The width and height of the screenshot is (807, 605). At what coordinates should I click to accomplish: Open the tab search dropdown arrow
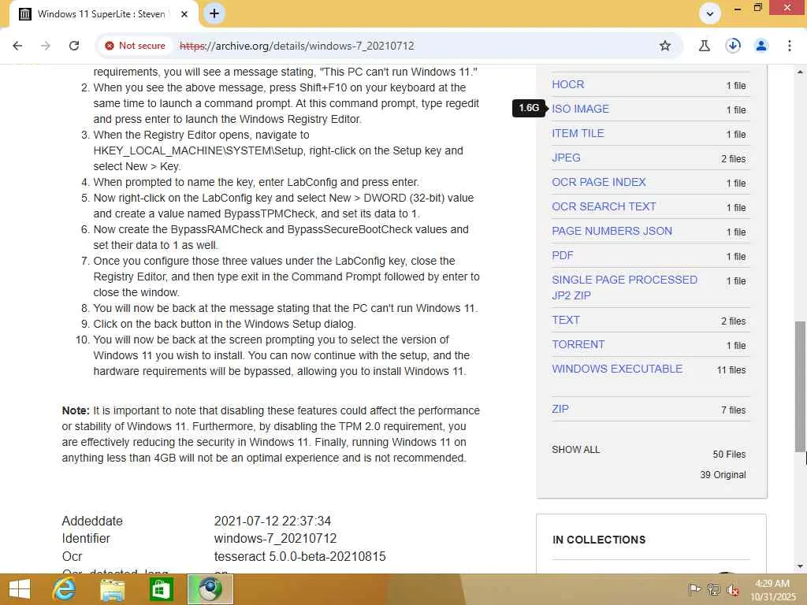pos(710,14)
